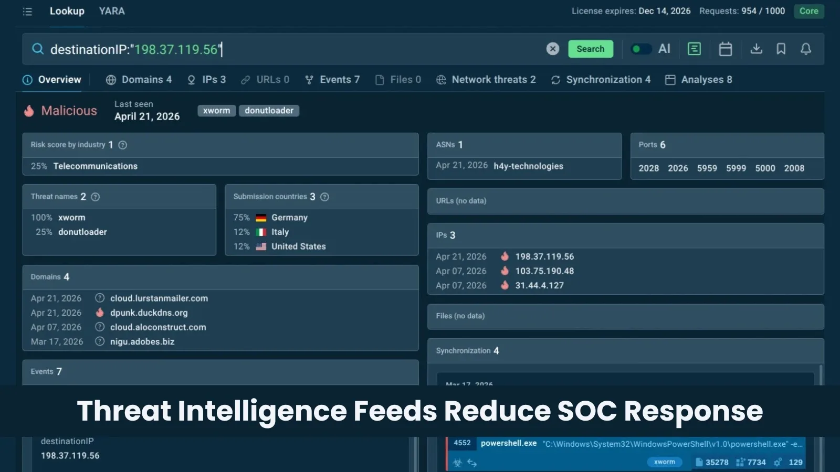Viewport: 840px width, 472px height.
Task: Open the Domains 4 tab
Action: tap(139, 80)
